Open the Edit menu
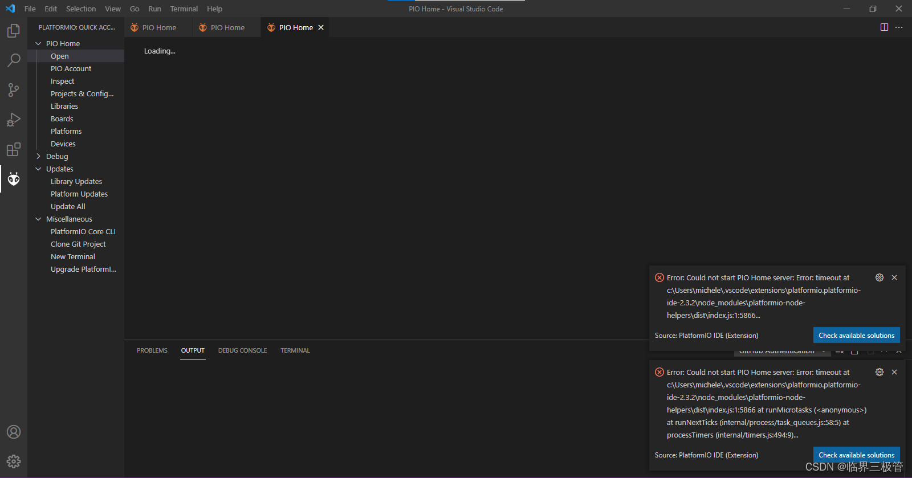912x478 pixels. 51,9
